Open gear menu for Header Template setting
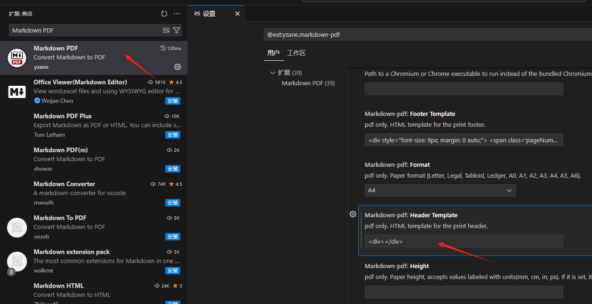The image size is (592, 304). click(353, 214)
